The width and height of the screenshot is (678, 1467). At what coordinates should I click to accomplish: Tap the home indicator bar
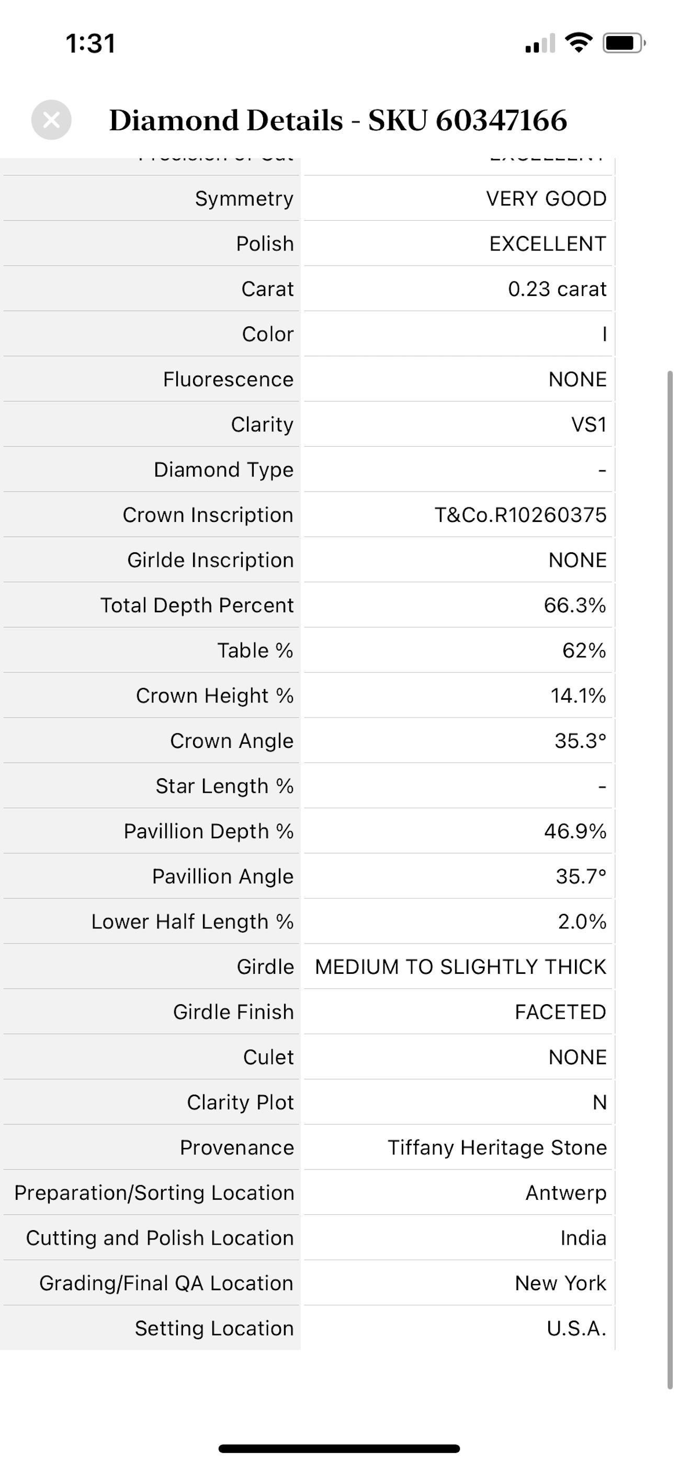(x=339, y=1448)
